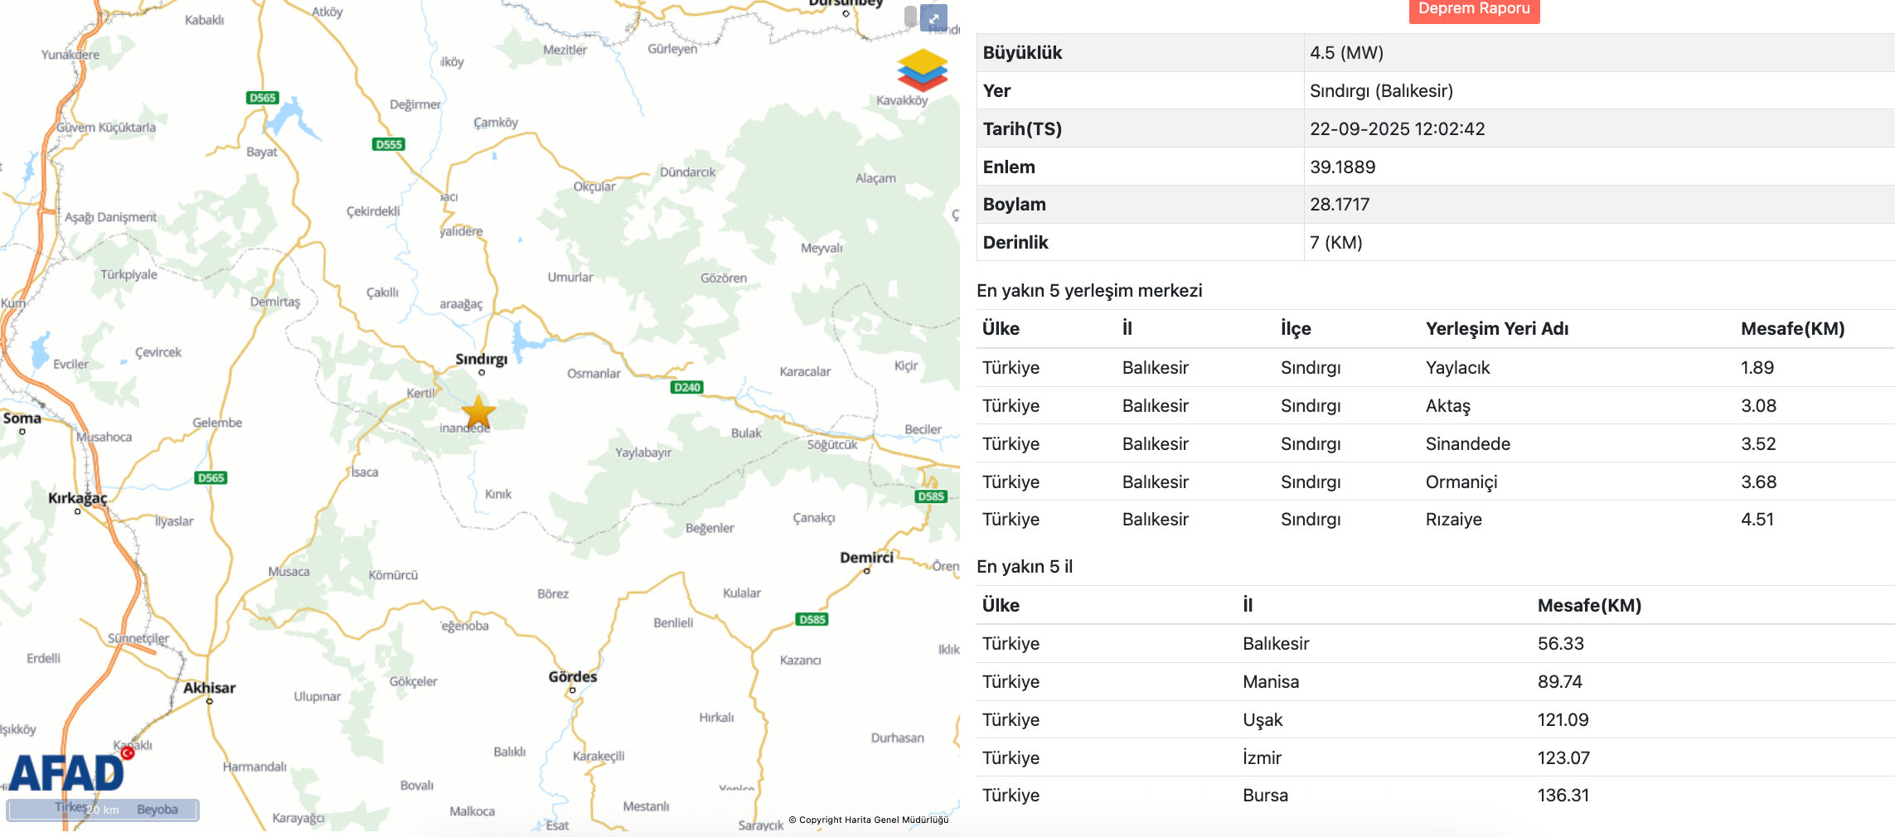Click the İlçe column header
This screenshot has width=1895, height=837.
[1296, 329]
